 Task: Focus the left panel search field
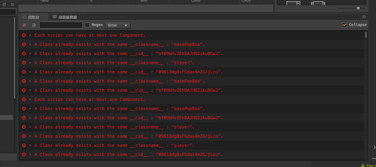tap(8, 12)
